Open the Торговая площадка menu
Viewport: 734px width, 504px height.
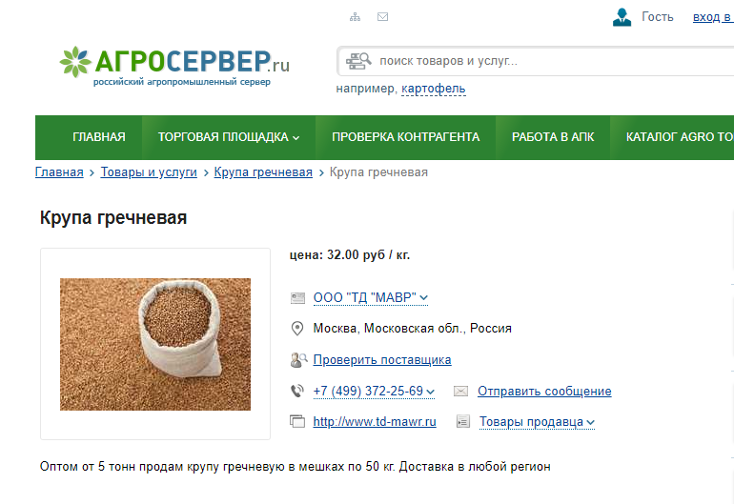[229, 137]
